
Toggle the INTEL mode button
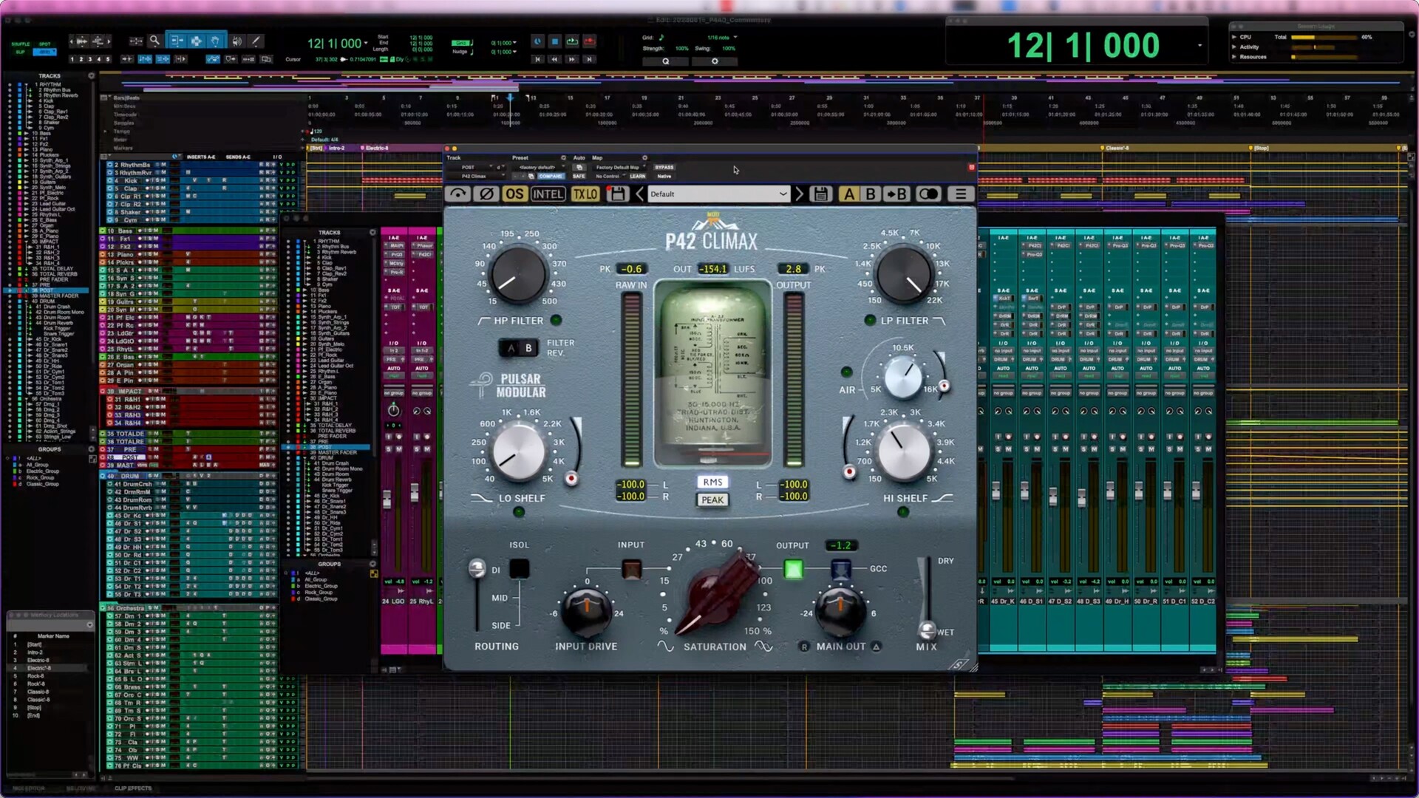(x=548, y=194)
